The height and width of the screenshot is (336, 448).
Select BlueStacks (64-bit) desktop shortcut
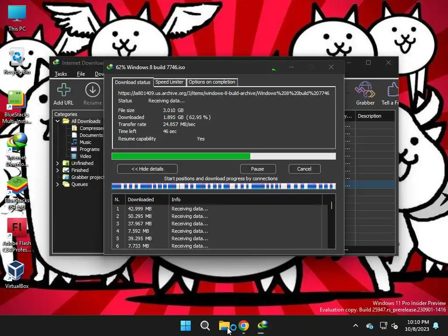(x=17, y=193)
